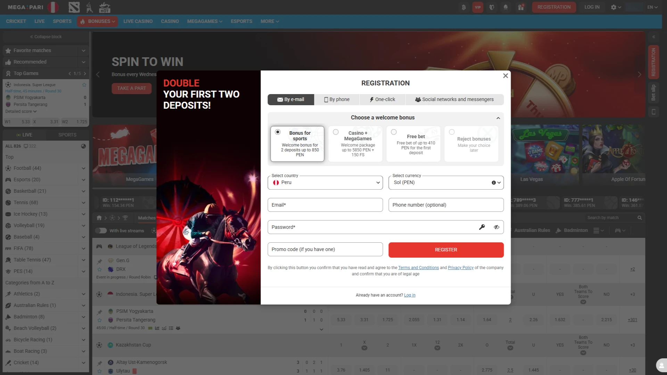Click the pin icon beside Gen.G match

[x=100, y=261]
